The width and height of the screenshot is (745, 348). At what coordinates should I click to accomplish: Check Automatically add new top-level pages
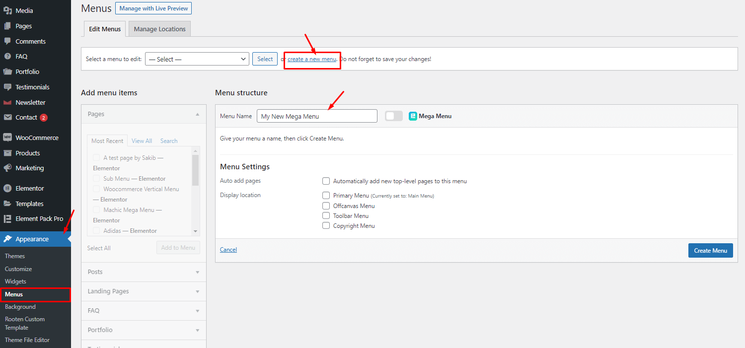(x=326, y=181)
